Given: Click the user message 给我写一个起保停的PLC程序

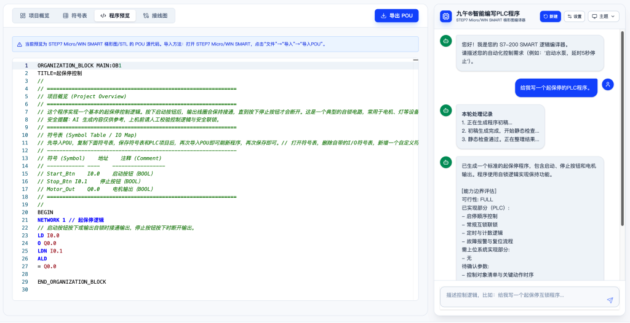Looking at the screenshot, I should [556, 88].
